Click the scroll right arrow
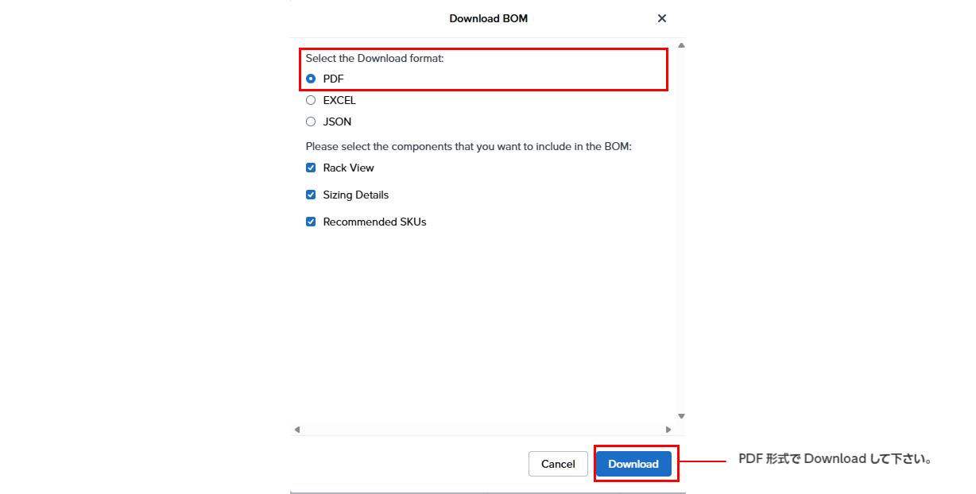Screen dimensions: 976x494 668,430
